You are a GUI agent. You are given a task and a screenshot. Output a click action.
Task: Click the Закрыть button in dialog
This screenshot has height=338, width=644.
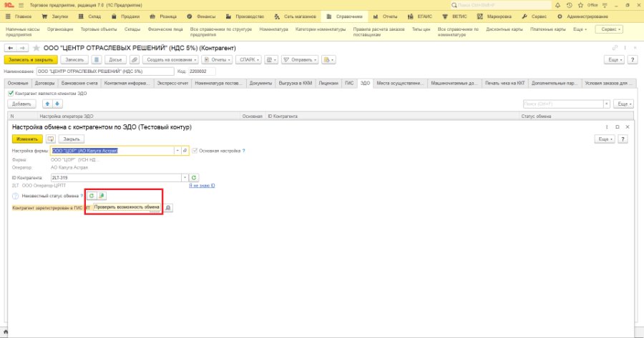tap(72, 139)
